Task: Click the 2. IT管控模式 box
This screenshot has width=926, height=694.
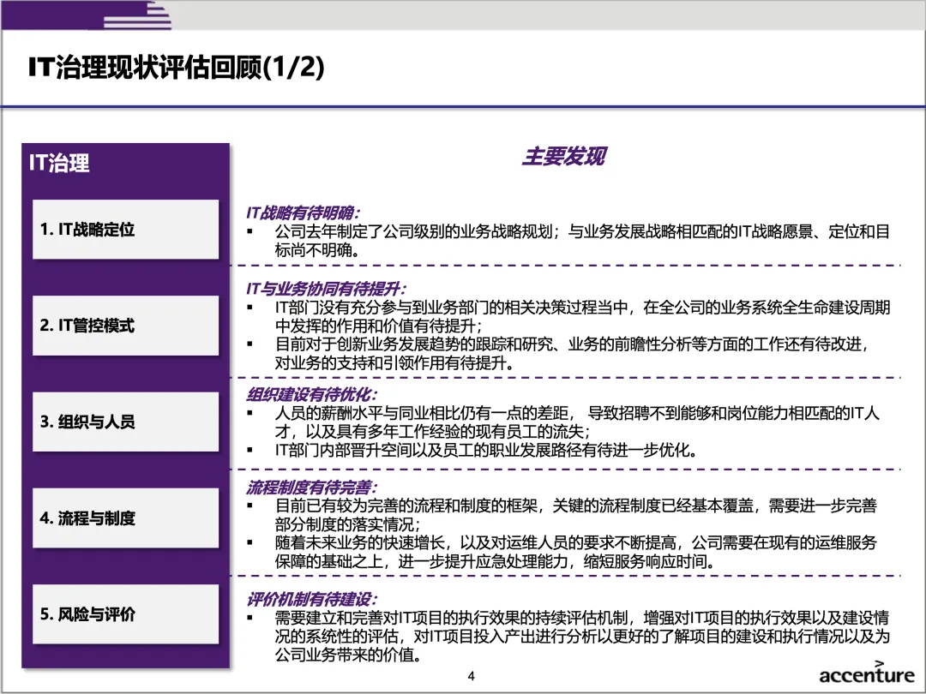Action: pos(125,326)
